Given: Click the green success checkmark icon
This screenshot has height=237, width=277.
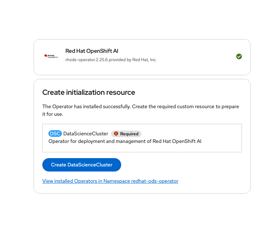Looking at the screenshot, I should [239, 56].
